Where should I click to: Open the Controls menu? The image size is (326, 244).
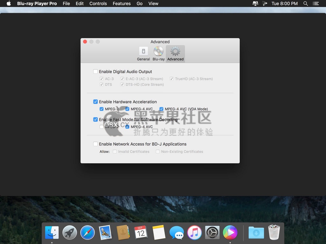pos(98,3)
